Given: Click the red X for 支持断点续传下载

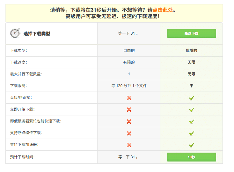Looking at the screenshot, I should coord(129,133).
